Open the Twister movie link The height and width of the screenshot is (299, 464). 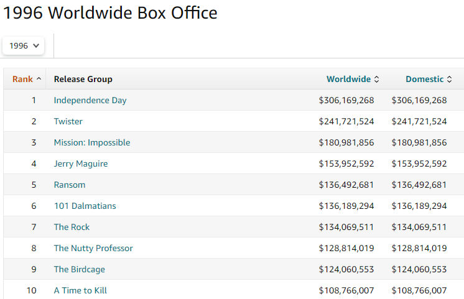[x=68, y=121]
